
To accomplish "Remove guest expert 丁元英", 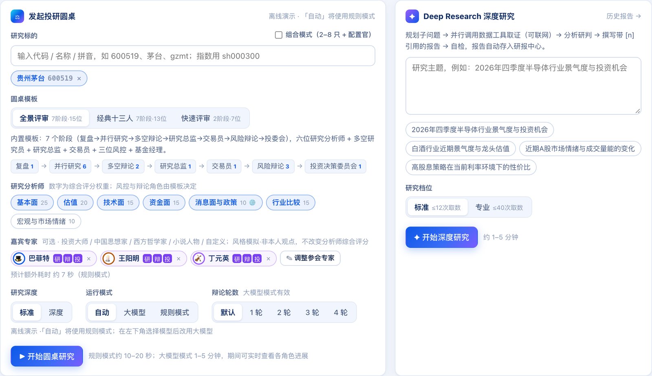I will pyautogui.click(x=268, y=259).
